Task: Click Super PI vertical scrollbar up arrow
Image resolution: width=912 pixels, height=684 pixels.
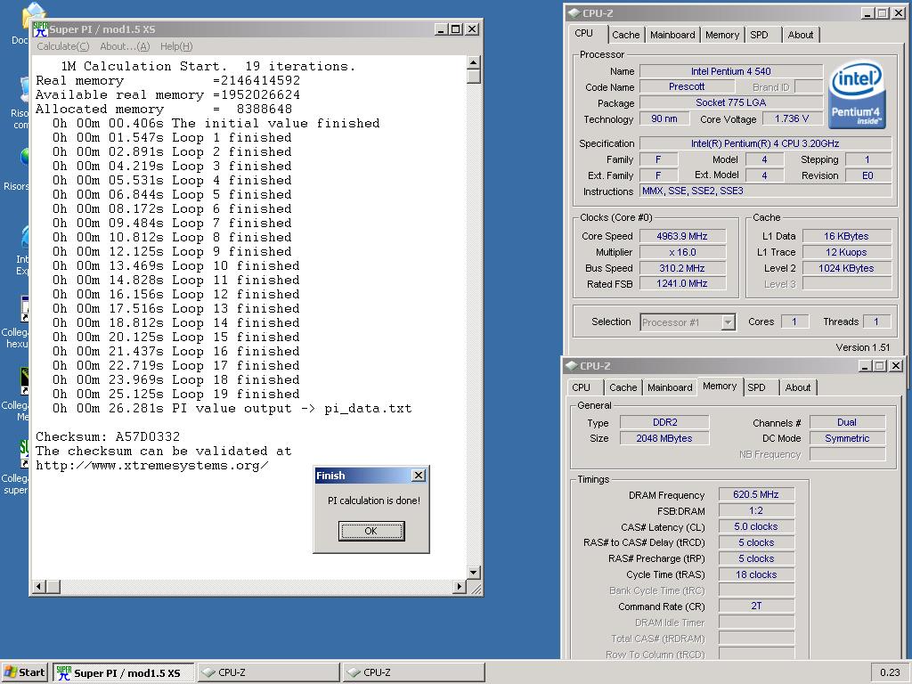Action: click(x=474, y=62)
